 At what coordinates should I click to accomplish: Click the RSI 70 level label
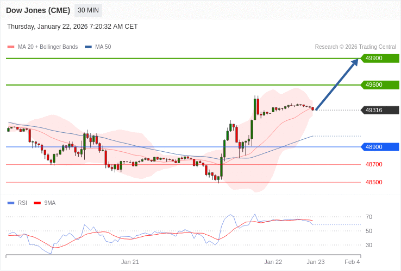[369, 217]
